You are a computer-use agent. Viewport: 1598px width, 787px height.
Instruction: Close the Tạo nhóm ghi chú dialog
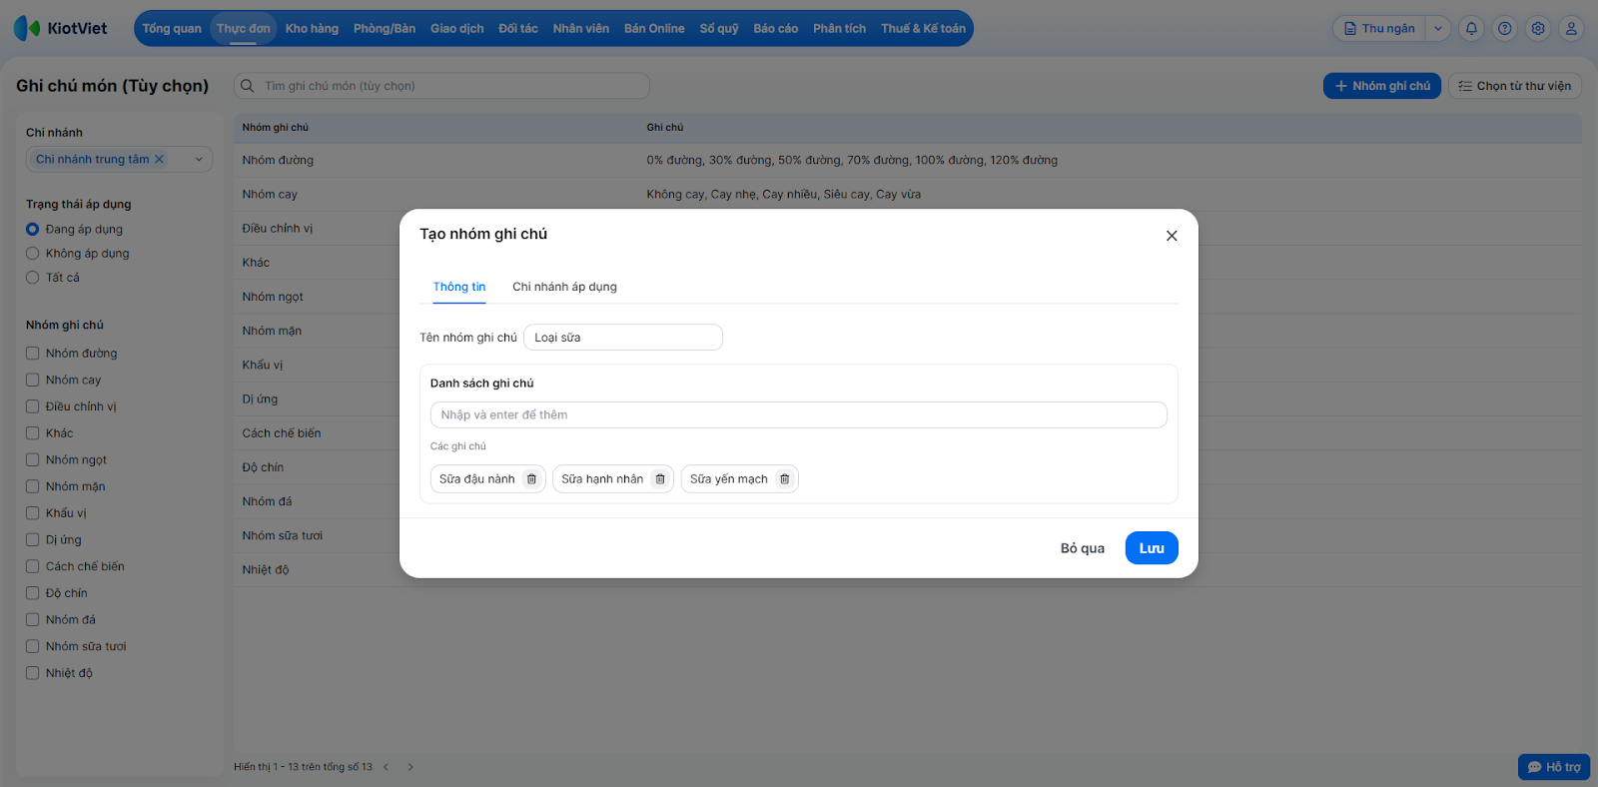click(1172, 236)
